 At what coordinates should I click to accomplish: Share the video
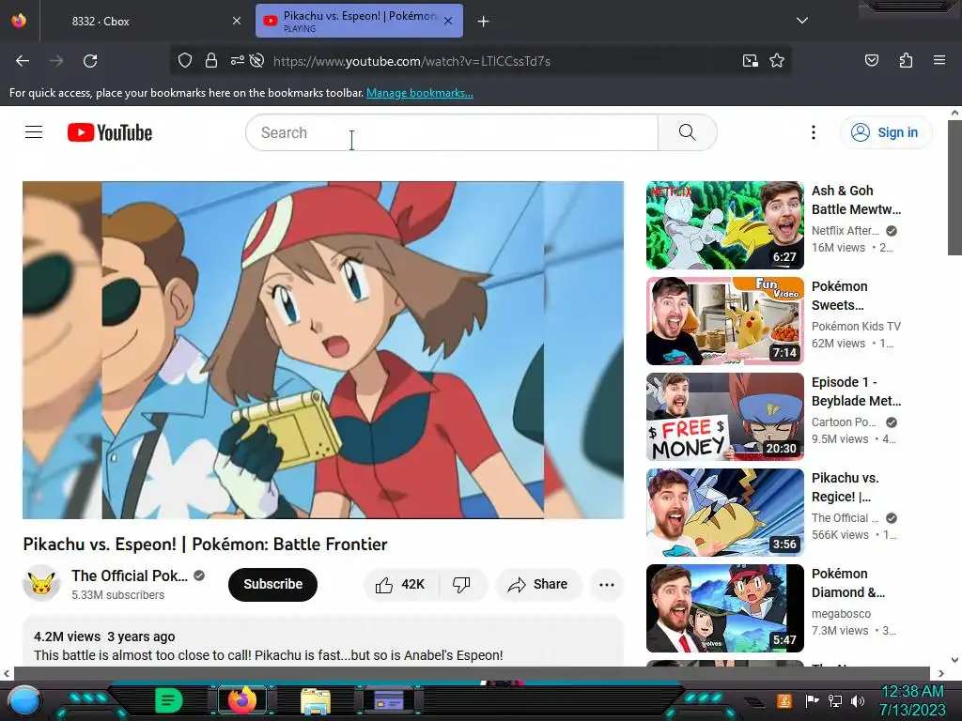(537, 584)
